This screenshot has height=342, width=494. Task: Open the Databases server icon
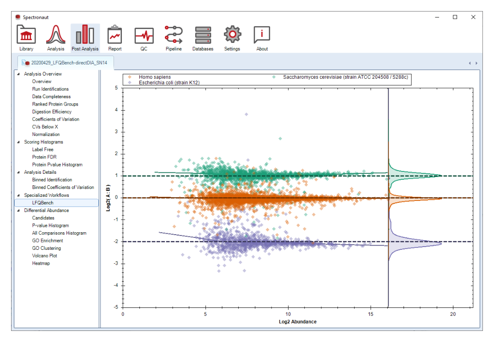click(x=203, y=38)
